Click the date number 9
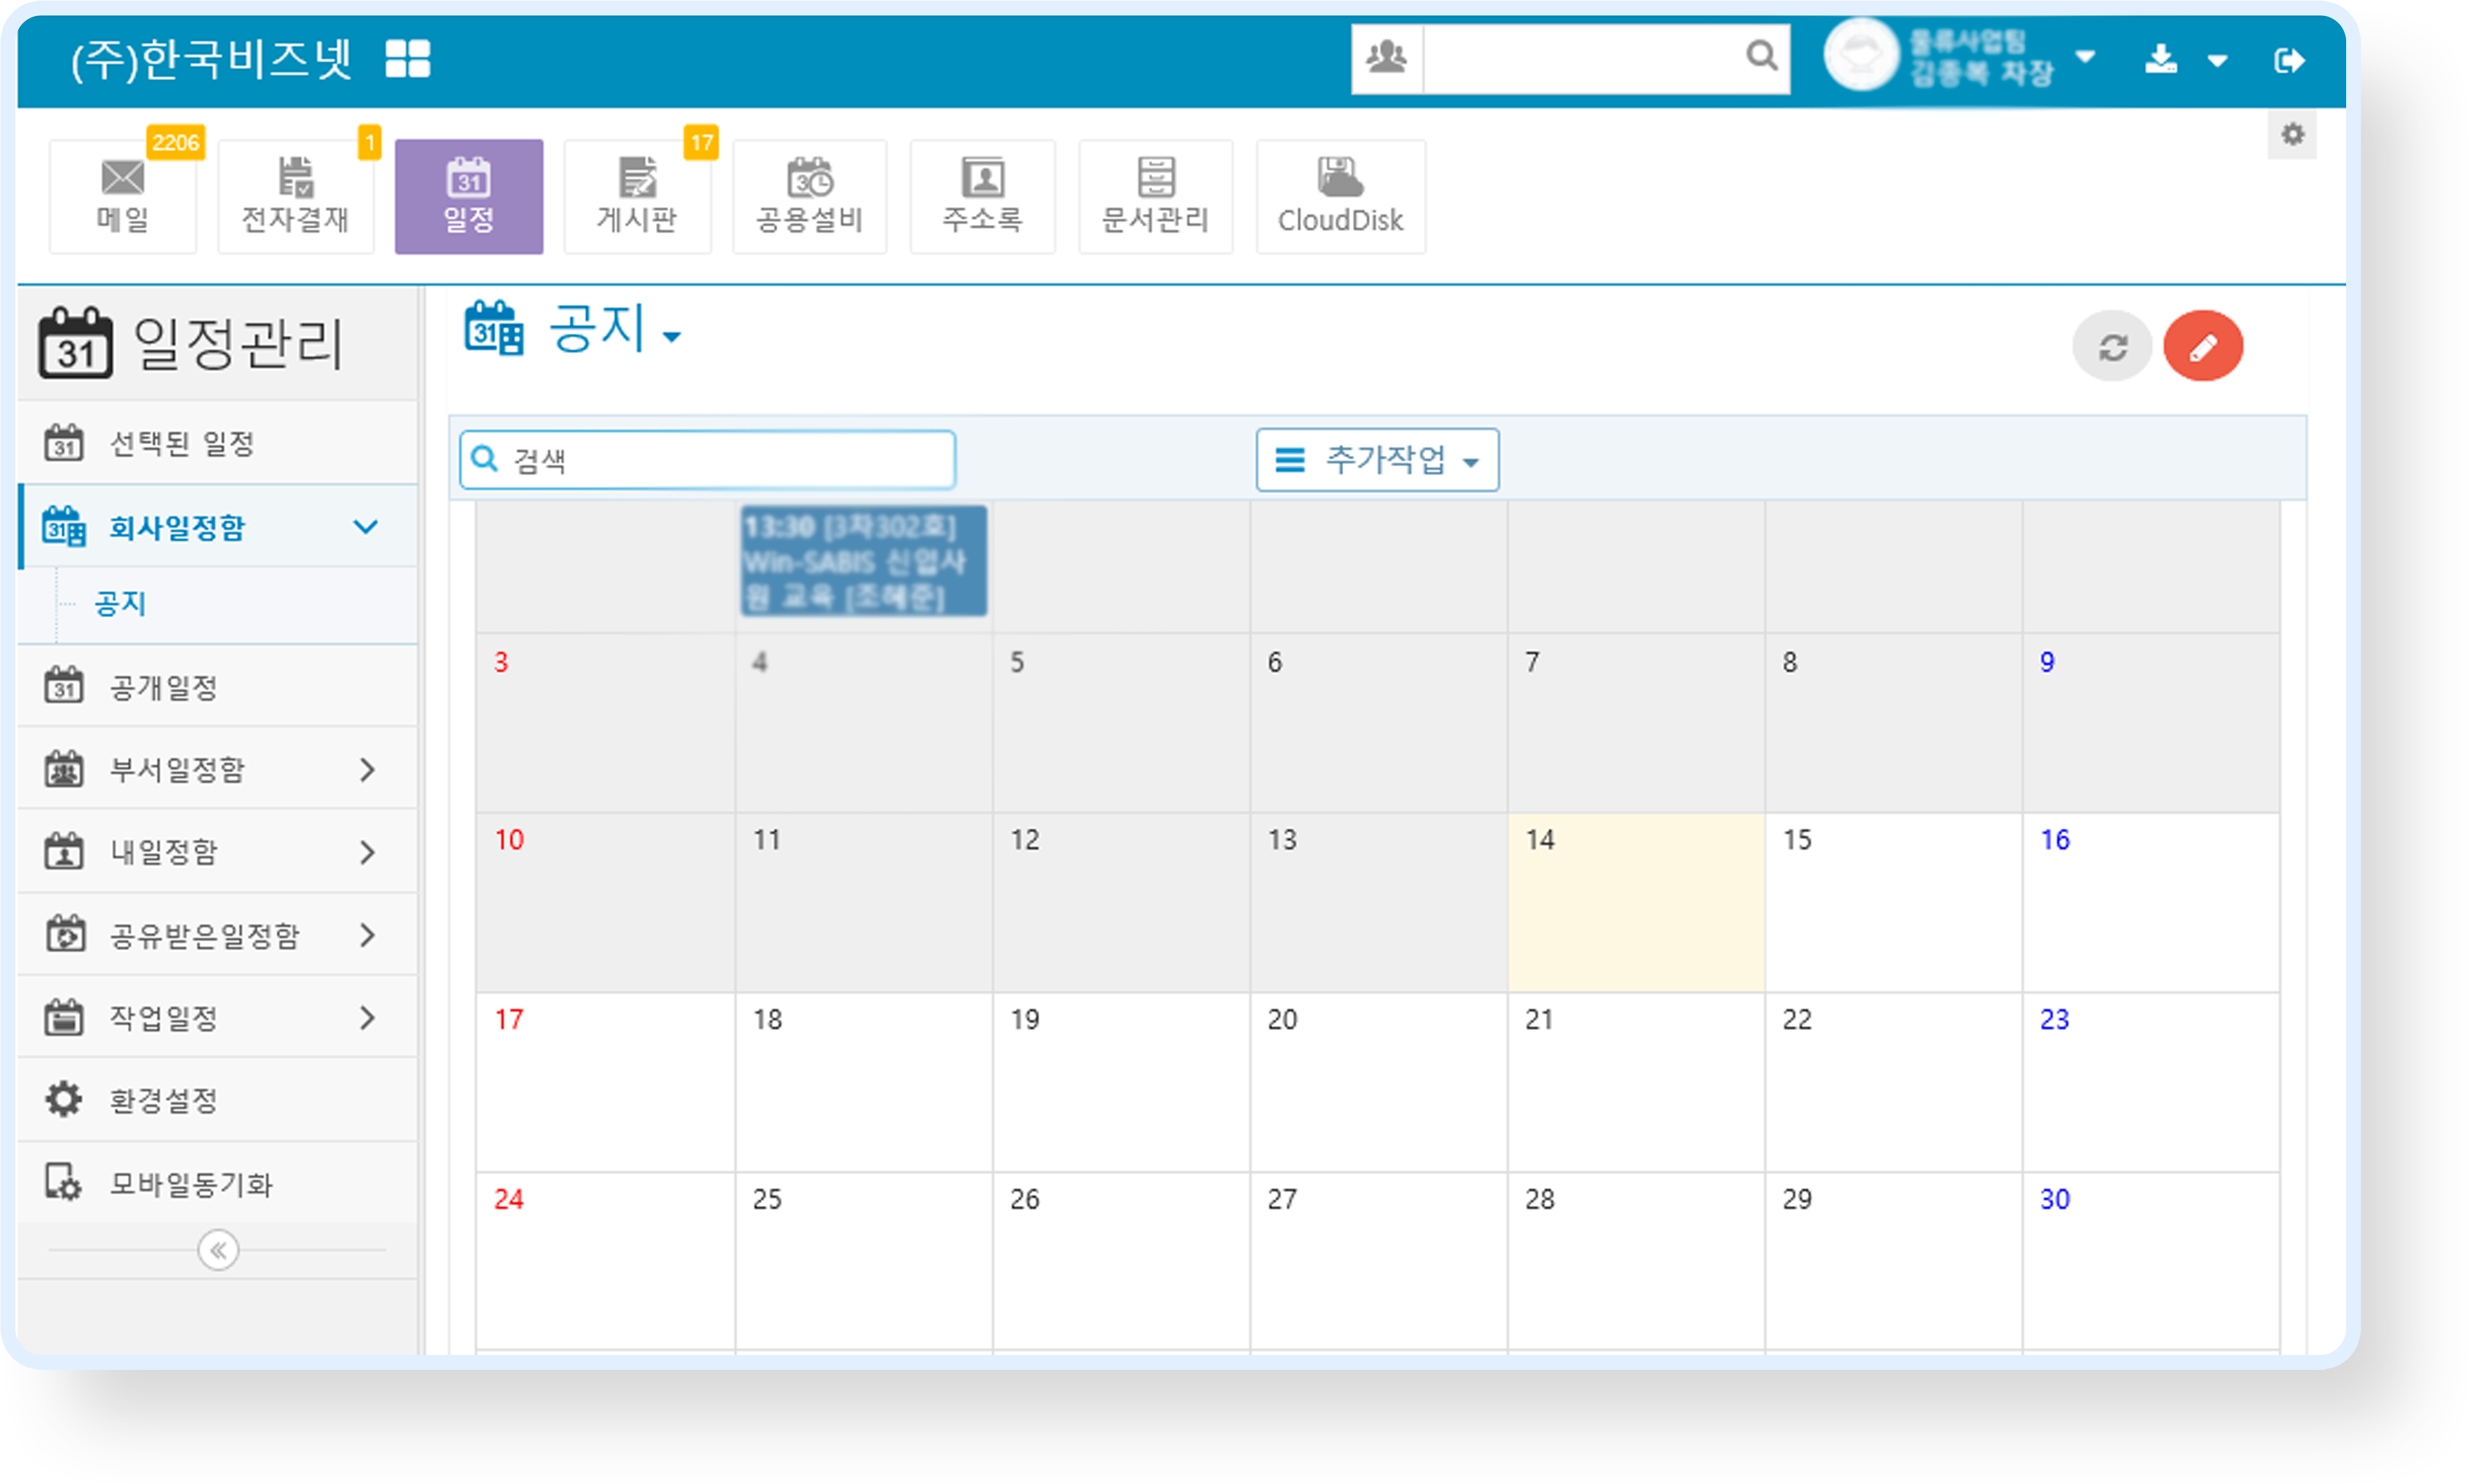This screenshot has width=2469, height=1484. 2047,662
